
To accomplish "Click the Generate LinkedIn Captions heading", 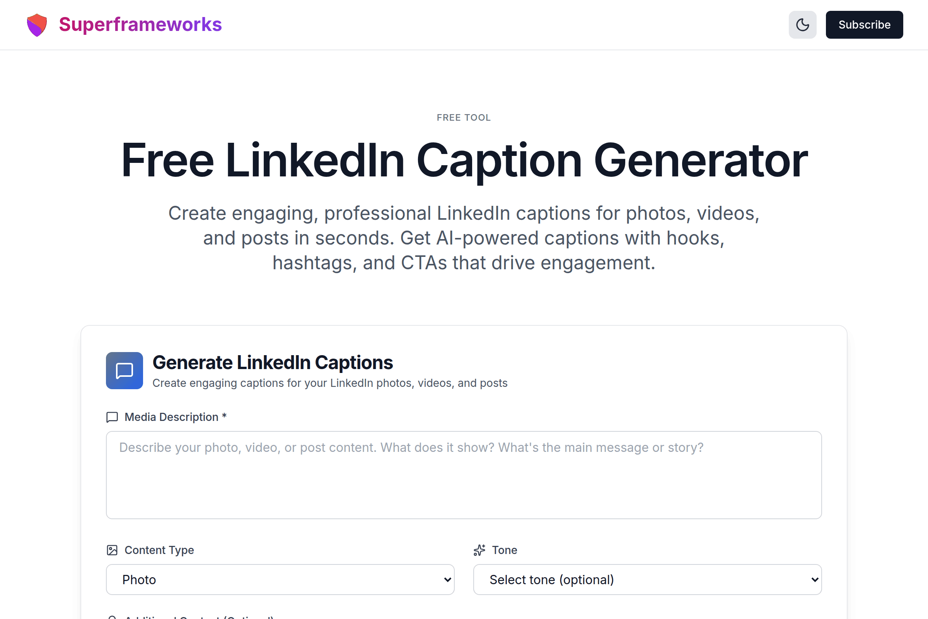I will point(273,363).
